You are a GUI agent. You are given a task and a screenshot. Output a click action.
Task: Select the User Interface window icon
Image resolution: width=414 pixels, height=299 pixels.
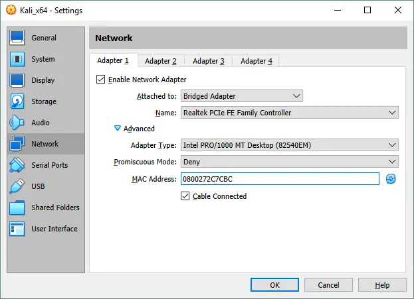pyautogui.click(x=17, y=229)
